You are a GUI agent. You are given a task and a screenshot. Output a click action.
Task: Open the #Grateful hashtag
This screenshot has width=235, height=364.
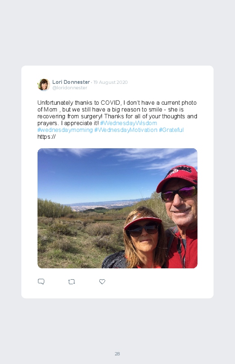click(x=171, y=130)
